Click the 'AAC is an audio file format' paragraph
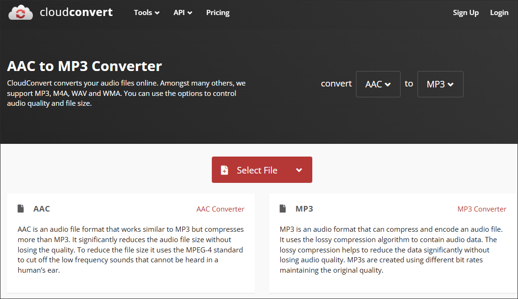 click(131, 250)
